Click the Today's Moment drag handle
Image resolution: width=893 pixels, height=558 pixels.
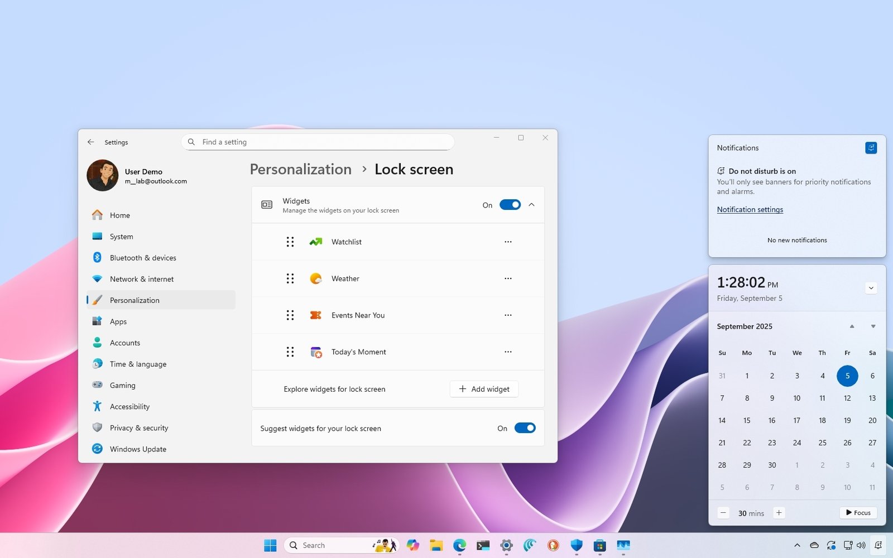coord(290,352)
